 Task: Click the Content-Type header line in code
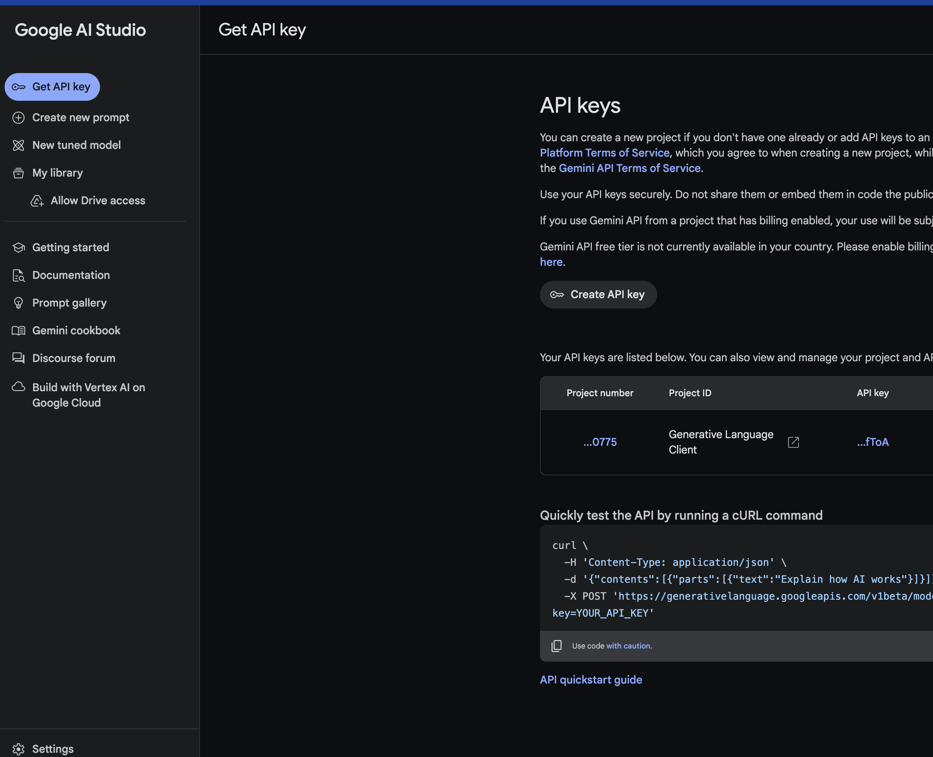click(675, 562)
